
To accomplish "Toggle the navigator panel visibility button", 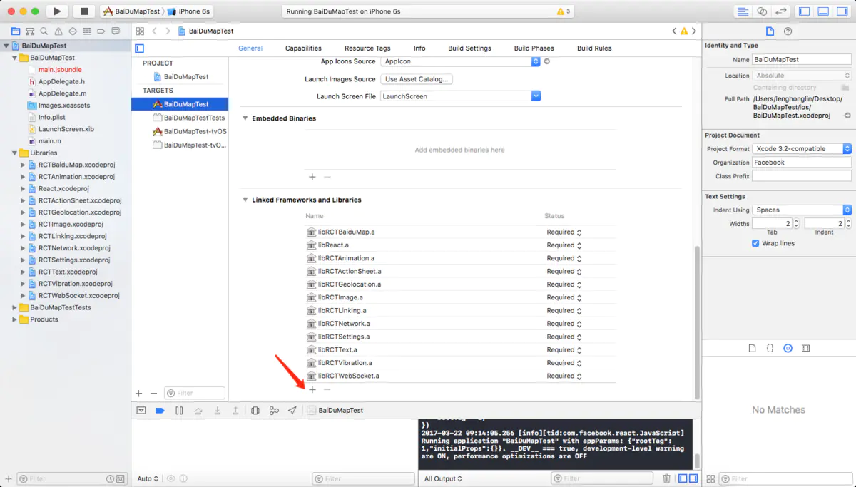I will (804, 11).
